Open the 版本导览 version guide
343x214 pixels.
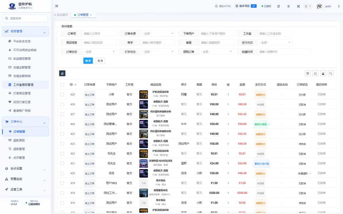tap(246, 6)
